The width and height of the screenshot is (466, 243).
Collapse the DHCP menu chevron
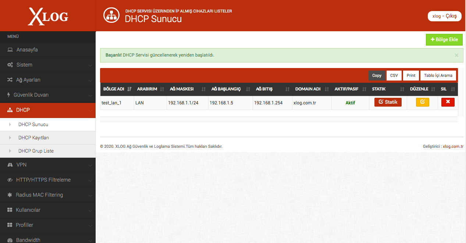point(90,110)
